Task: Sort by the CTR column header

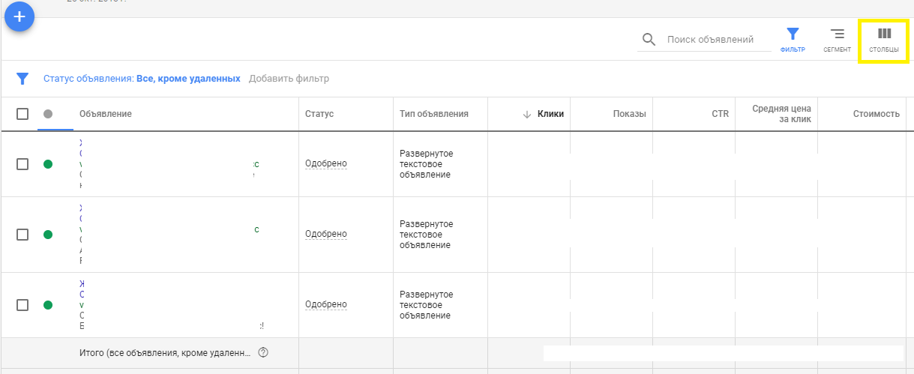Action: click(x=720, y=114)
